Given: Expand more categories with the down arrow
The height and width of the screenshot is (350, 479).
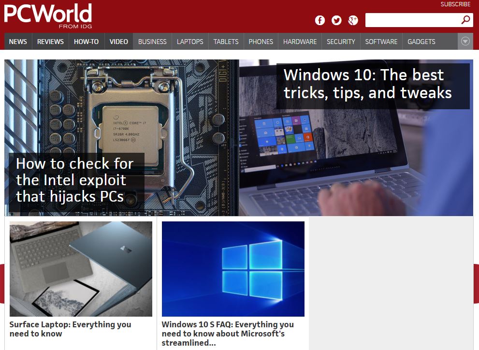Looking at the screenshot, I should tap(465, 42).
